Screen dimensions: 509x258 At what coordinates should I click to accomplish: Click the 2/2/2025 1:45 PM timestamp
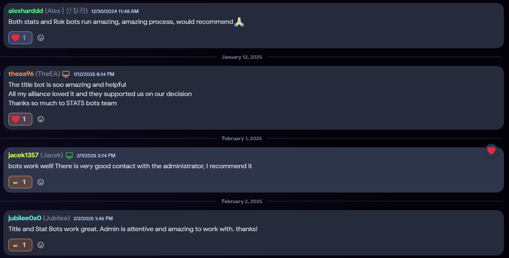pyautogui.click(x=93, y=219)
